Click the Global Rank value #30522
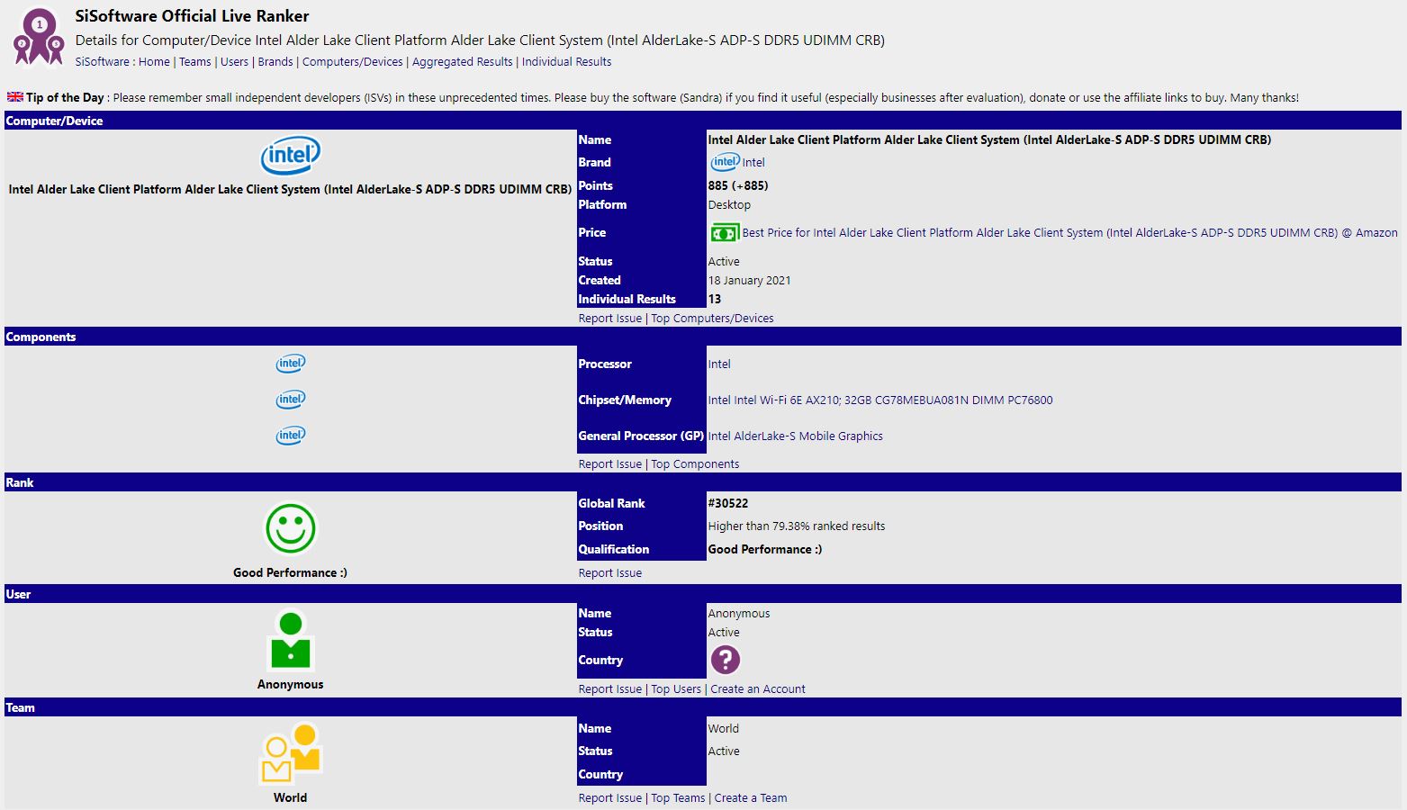Screen dimensions: 1407x810 click(x=728, y=504)
